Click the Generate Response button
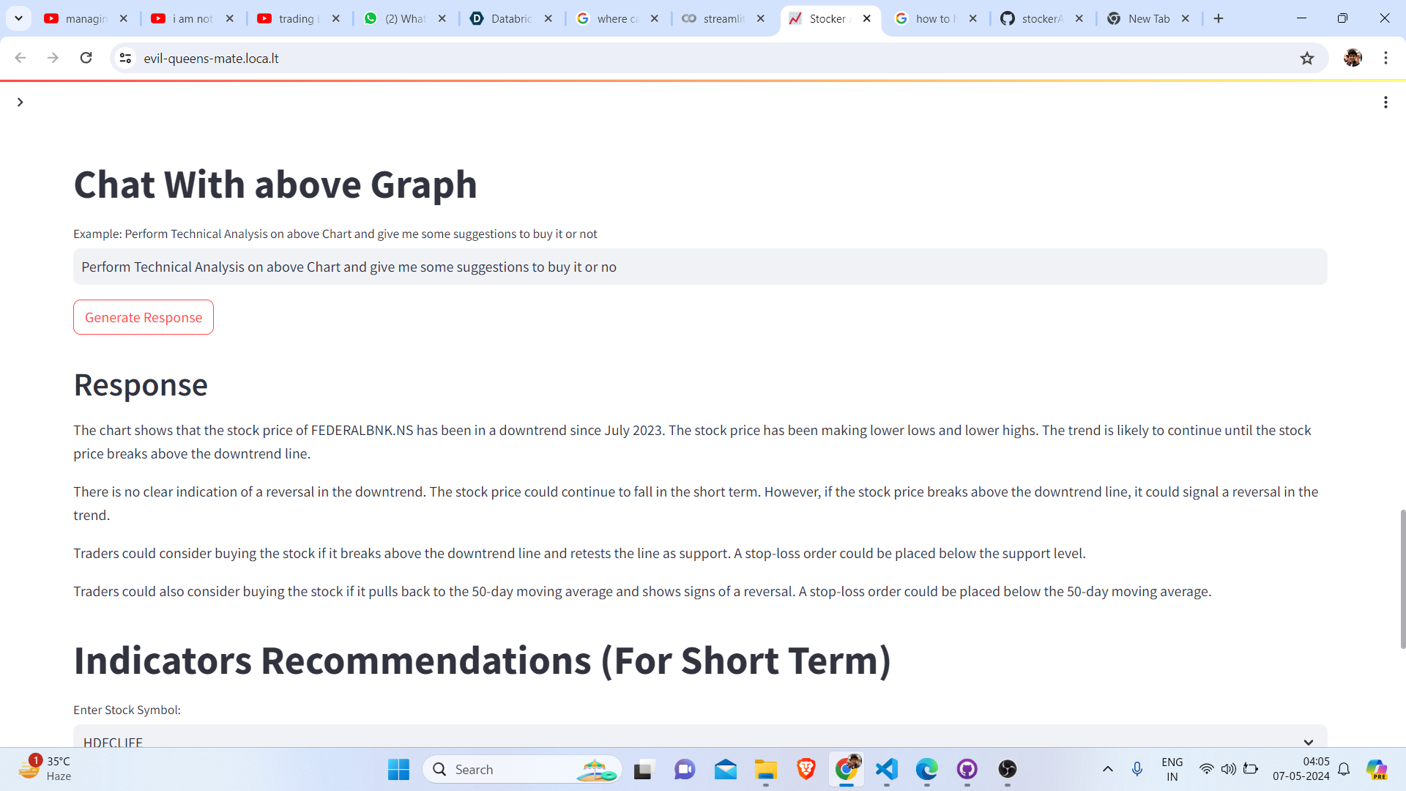 [144, 317]
